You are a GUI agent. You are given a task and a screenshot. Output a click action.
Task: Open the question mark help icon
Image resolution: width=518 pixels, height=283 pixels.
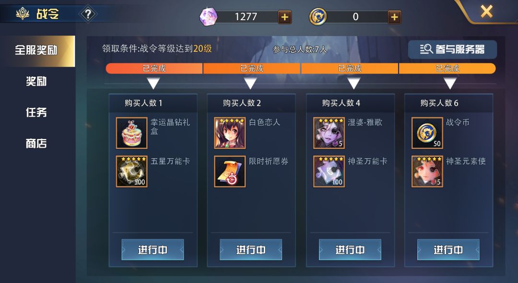88,14
